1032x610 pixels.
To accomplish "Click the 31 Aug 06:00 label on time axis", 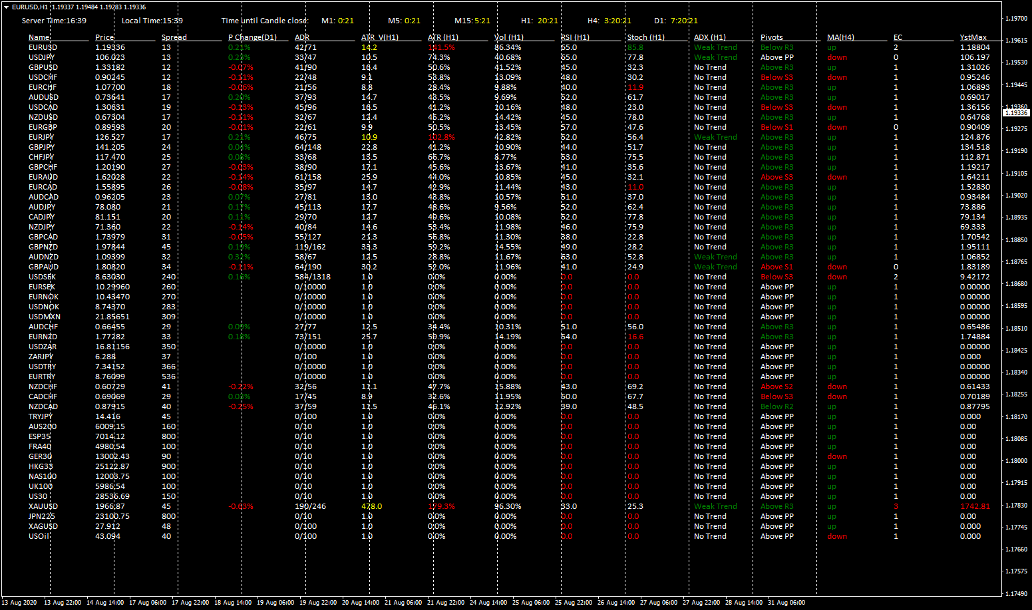I will click(x=786, y=603).
